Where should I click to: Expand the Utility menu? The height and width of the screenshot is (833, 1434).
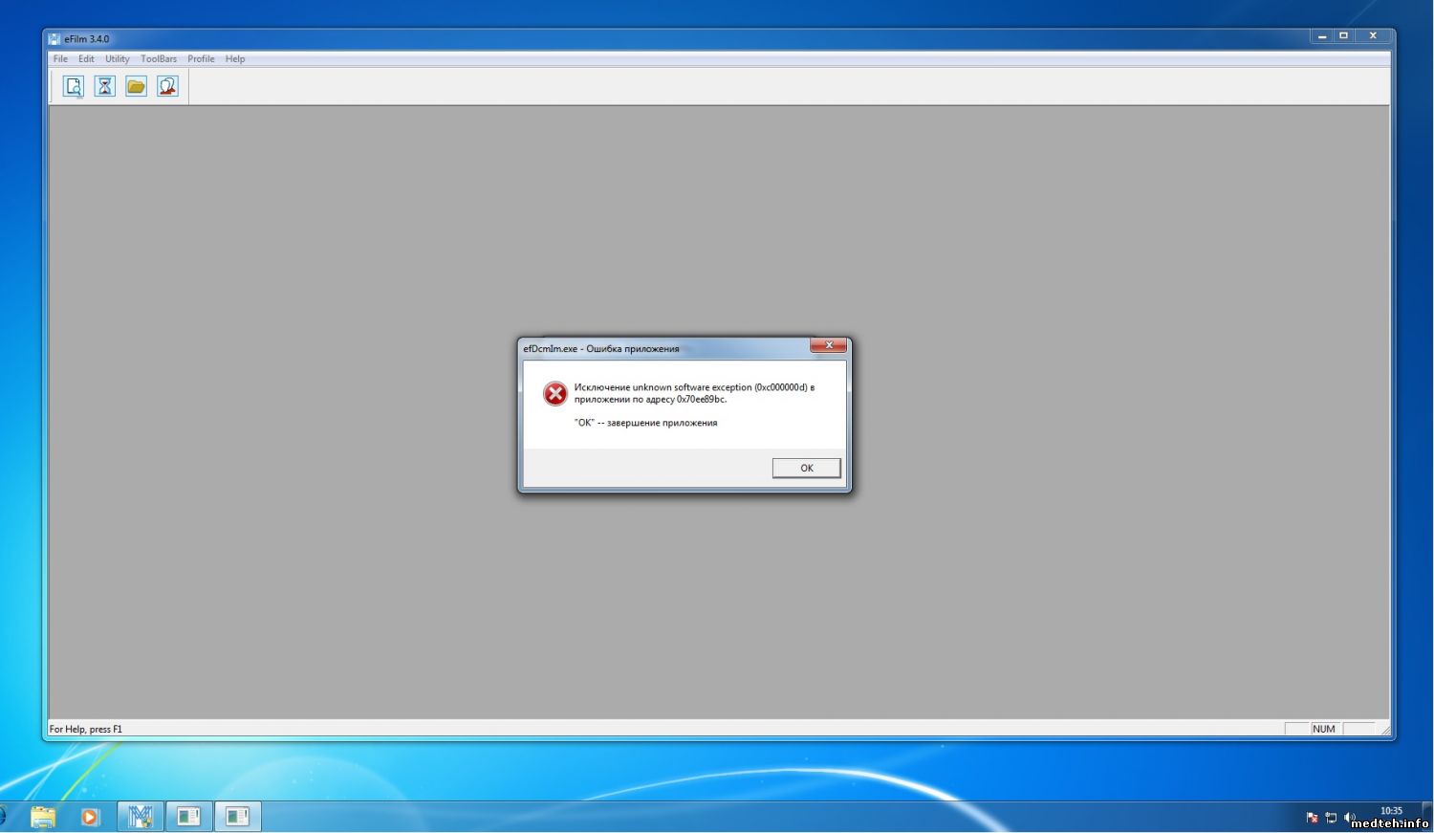(x=117, y=59)
